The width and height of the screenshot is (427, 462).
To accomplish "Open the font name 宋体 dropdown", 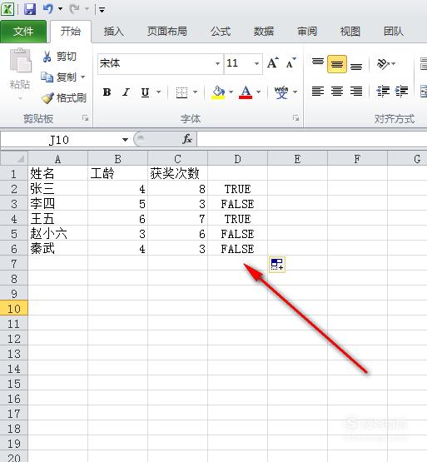I will (217, 63).
